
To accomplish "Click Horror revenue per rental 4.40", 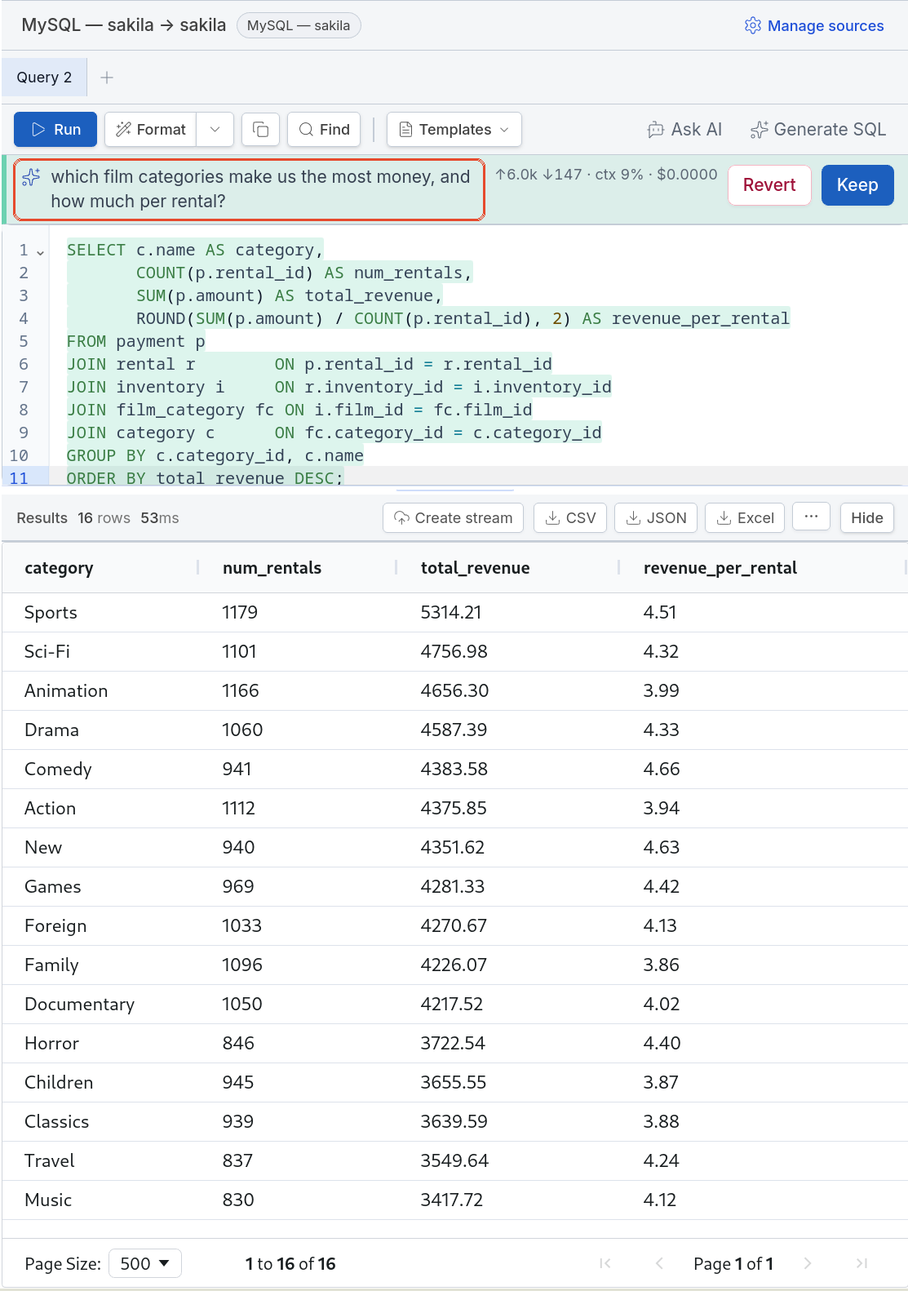I will click(662, 1043).
